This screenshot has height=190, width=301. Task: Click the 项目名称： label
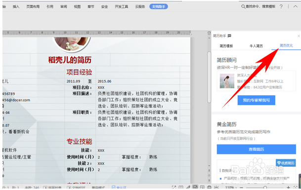tap(82, 88)
